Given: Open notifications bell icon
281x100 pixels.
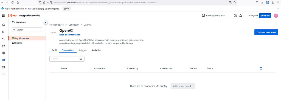Looking at the screenshot, I should pos(240,16).
